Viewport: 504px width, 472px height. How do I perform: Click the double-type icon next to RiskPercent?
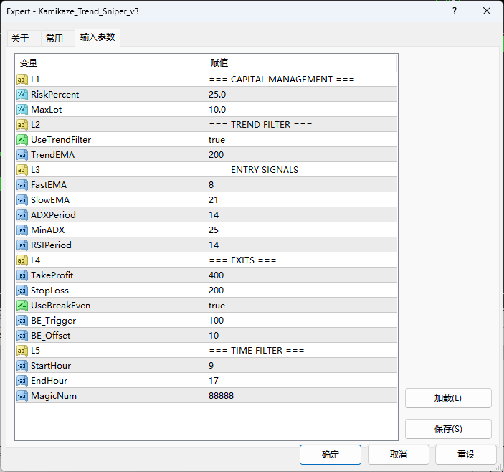22,94
